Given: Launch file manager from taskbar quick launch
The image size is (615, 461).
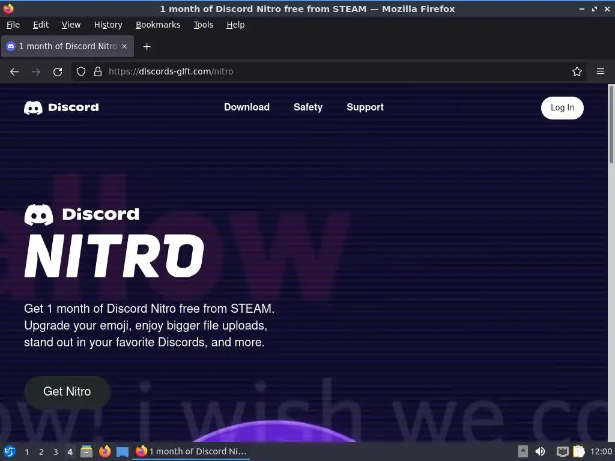Looking at the screenshot, I should [x=86, y=451].
